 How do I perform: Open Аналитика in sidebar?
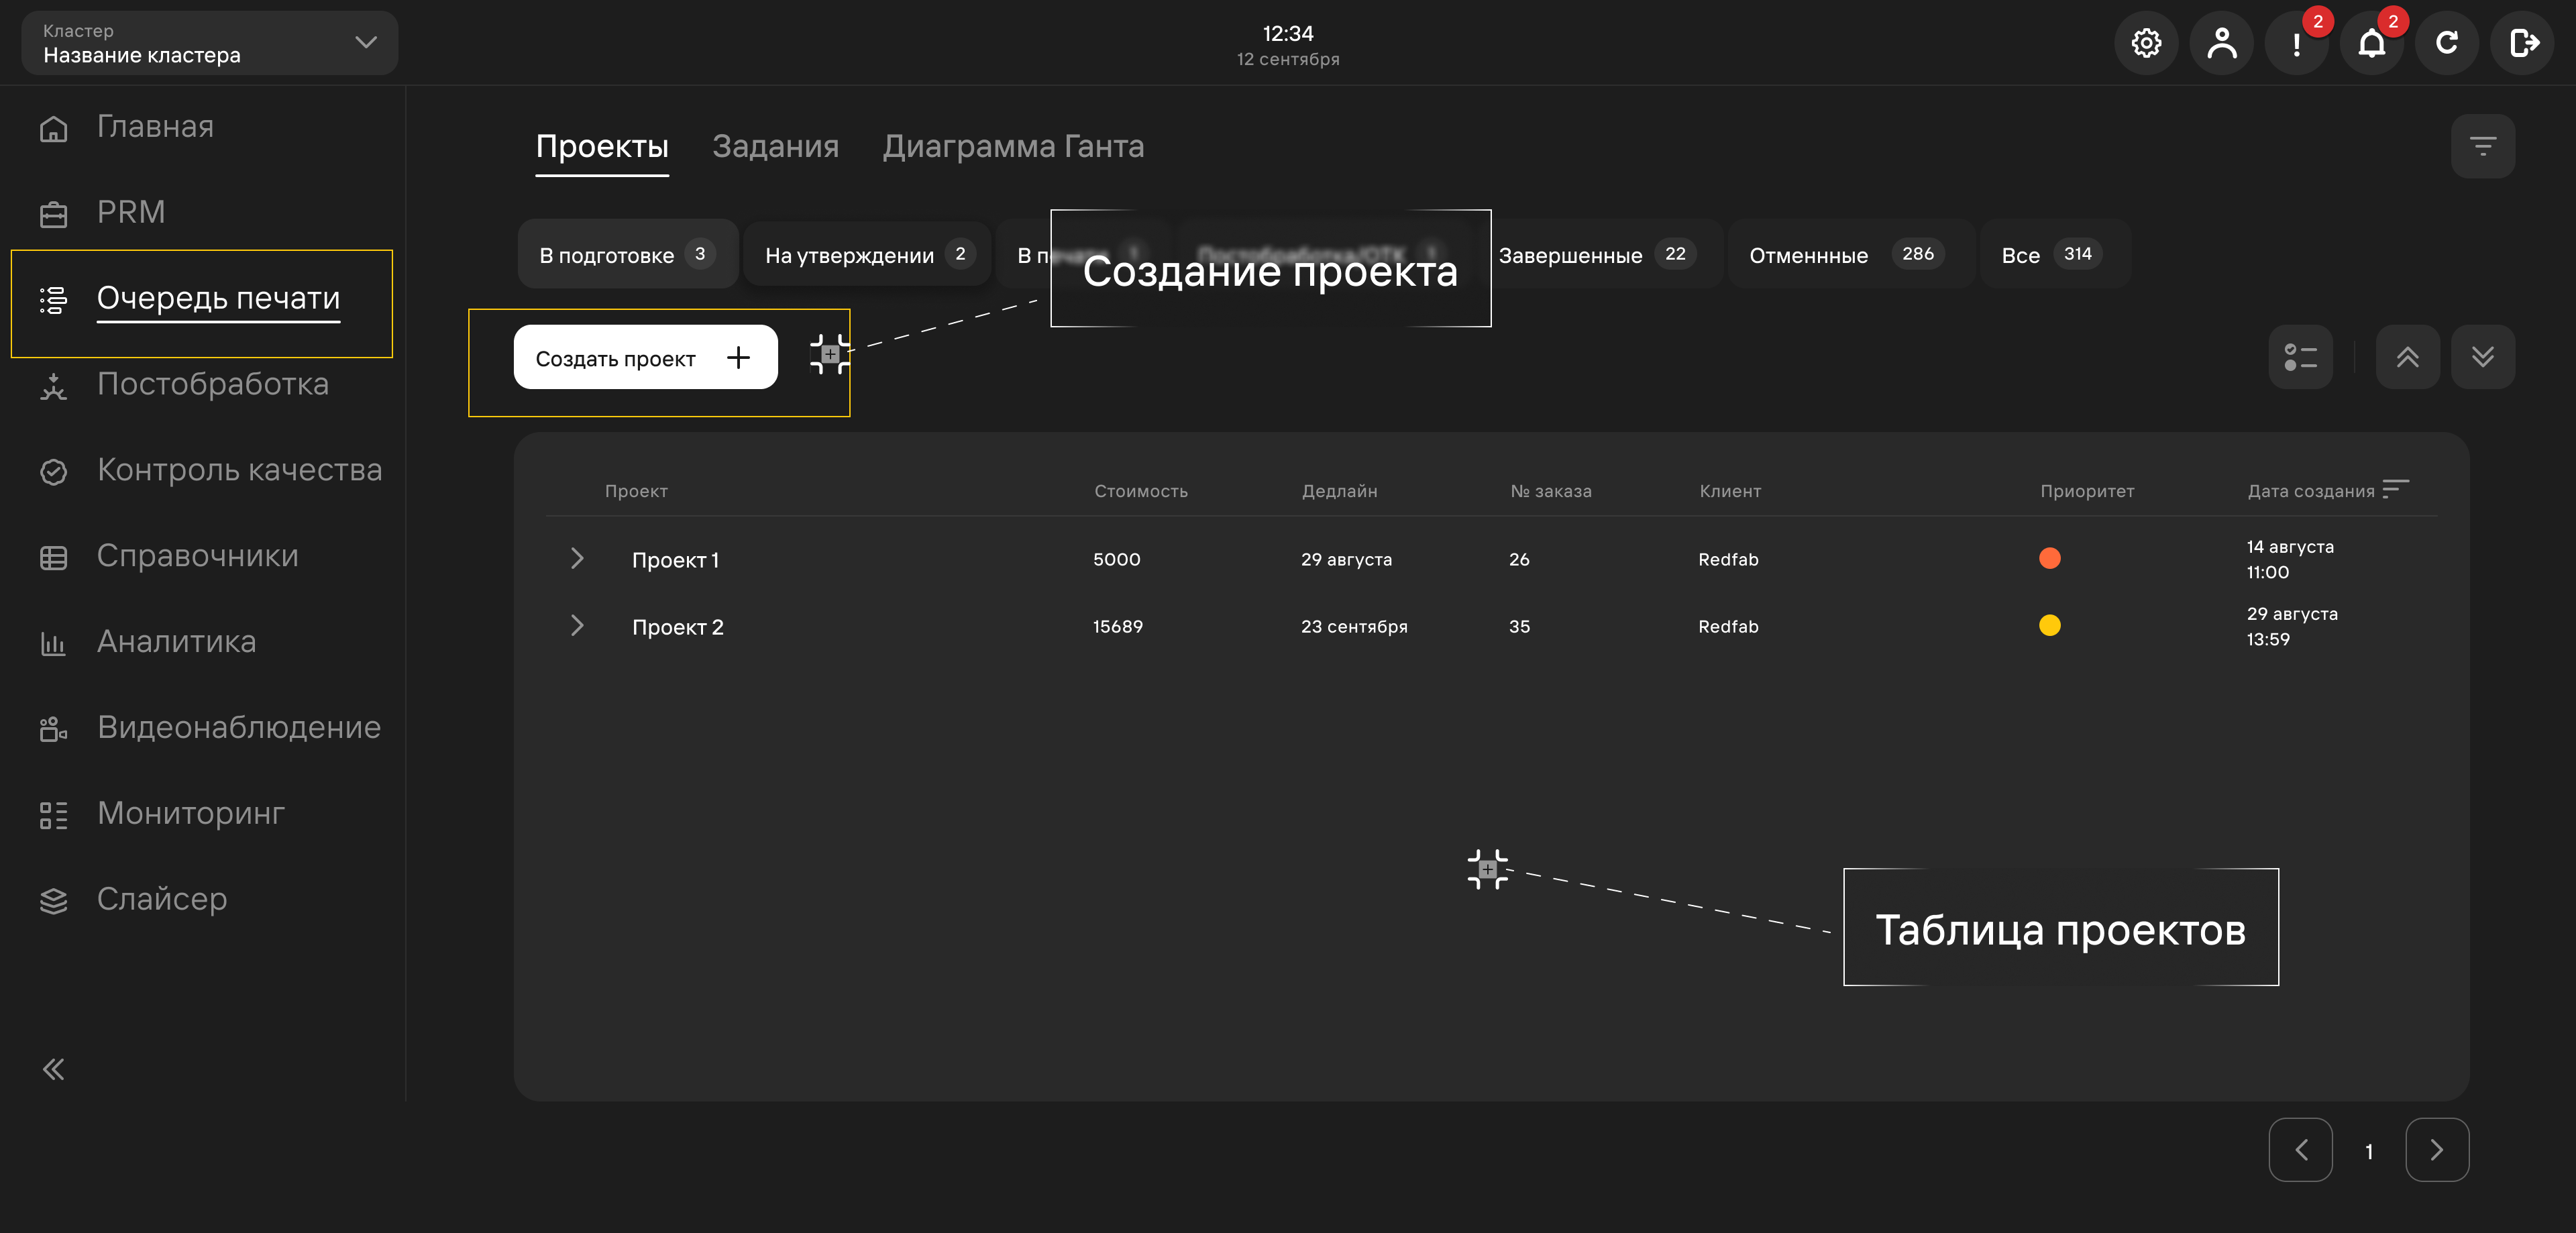click(148, 642)
